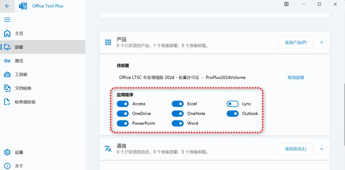The height and width of the screenshot is (170, 345).
Task: Open the 关于 page
Action: 43,166
